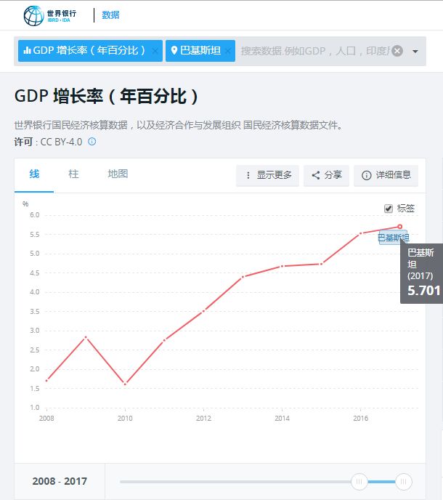
Task: Switch to the 线 chart tab
Action: [x=34, y=174]
